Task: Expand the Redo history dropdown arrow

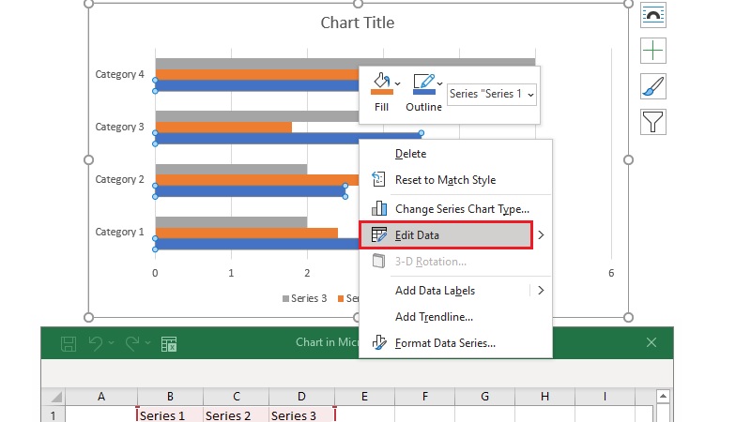Action: pyautogui.click(x=148, y=343)
